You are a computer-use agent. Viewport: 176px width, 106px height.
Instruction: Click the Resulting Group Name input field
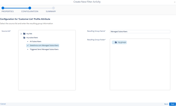point(140,32)
